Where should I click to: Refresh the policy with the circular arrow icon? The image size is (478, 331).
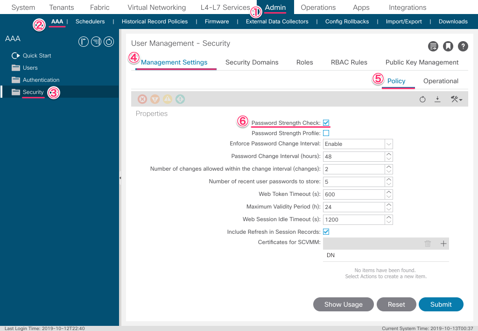[422, 99]
